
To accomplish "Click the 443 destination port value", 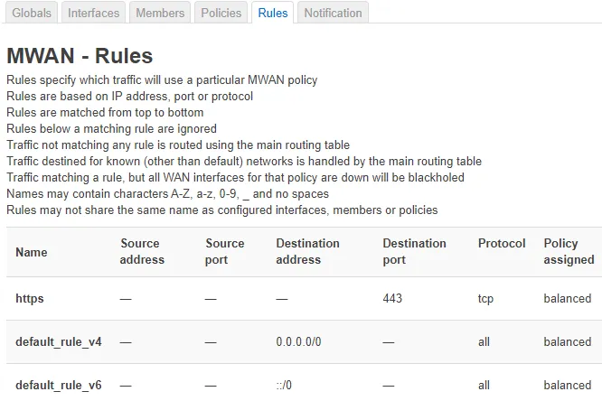I will point(392,298).
